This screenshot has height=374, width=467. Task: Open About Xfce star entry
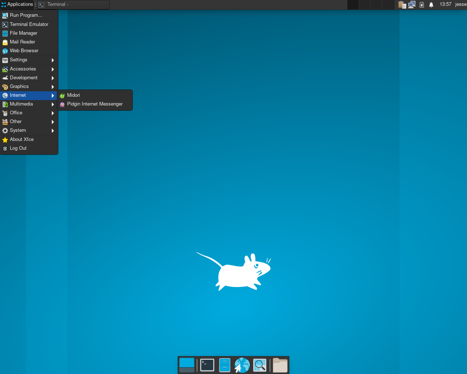pos(29,140)
